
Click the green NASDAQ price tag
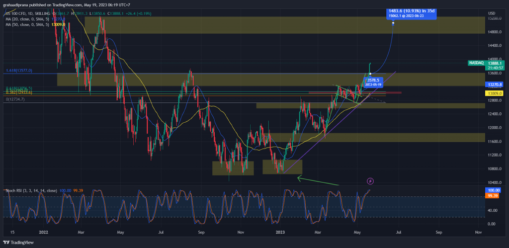pos(477,63)
